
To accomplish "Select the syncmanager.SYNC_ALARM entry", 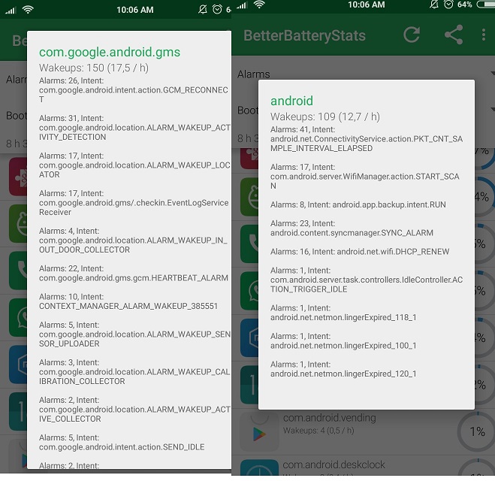I will pyautogui.click(x=352, y=228).
